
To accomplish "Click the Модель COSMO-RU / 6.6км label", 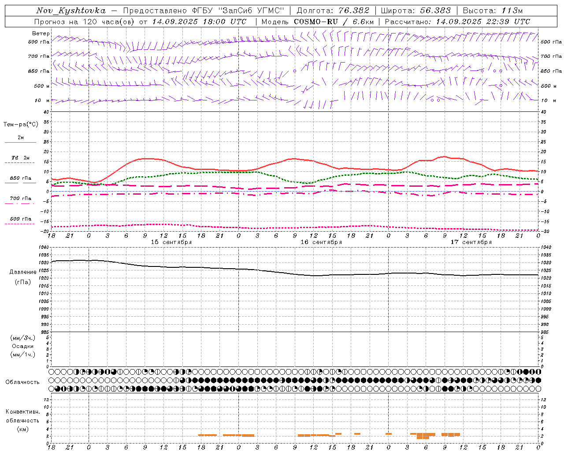I will tap(318, 22).
